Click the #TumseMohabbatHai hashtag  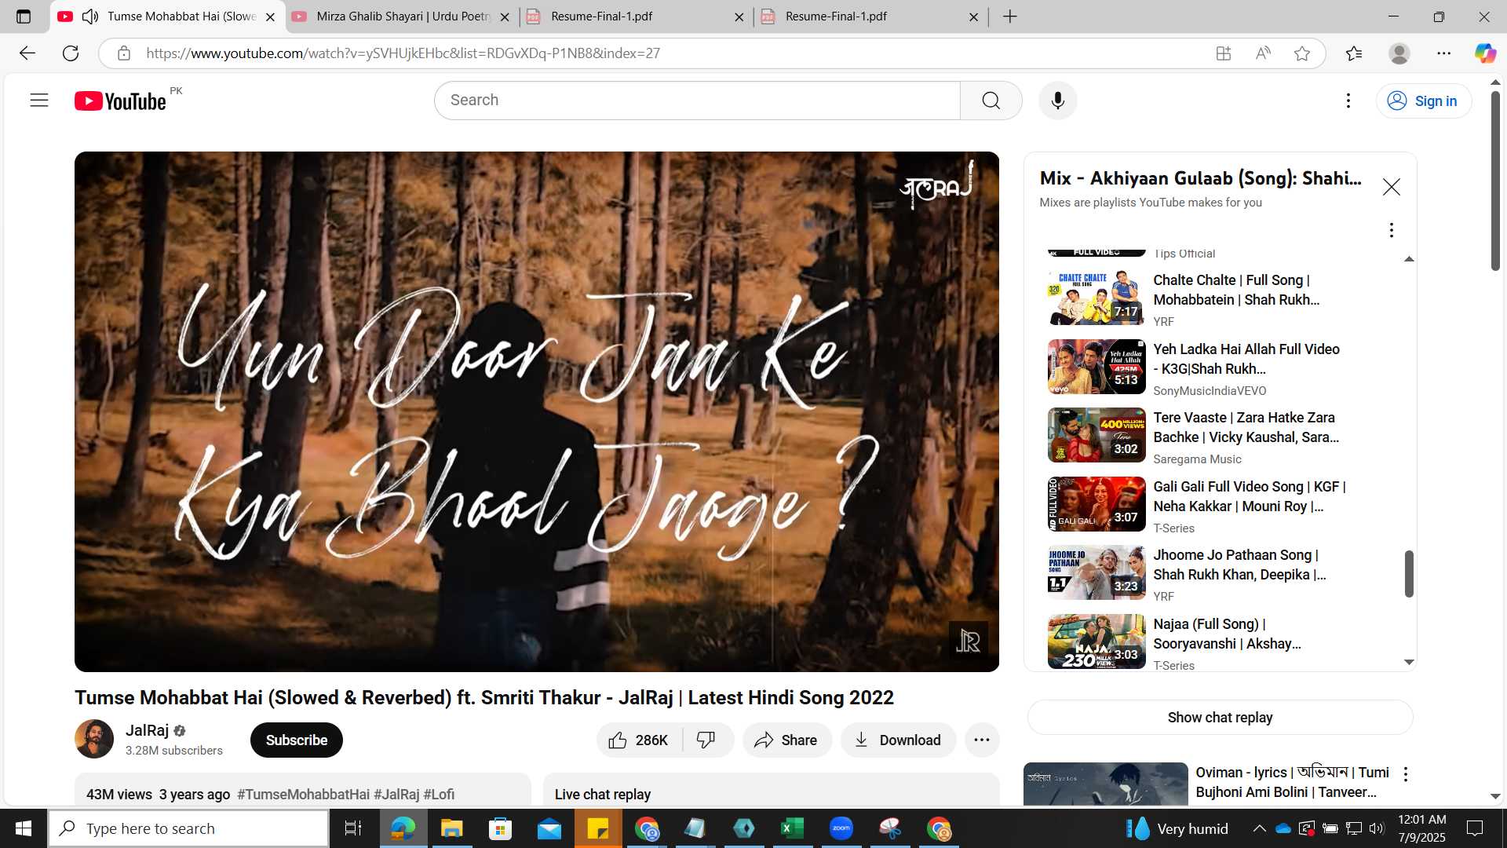click(303, 795)
